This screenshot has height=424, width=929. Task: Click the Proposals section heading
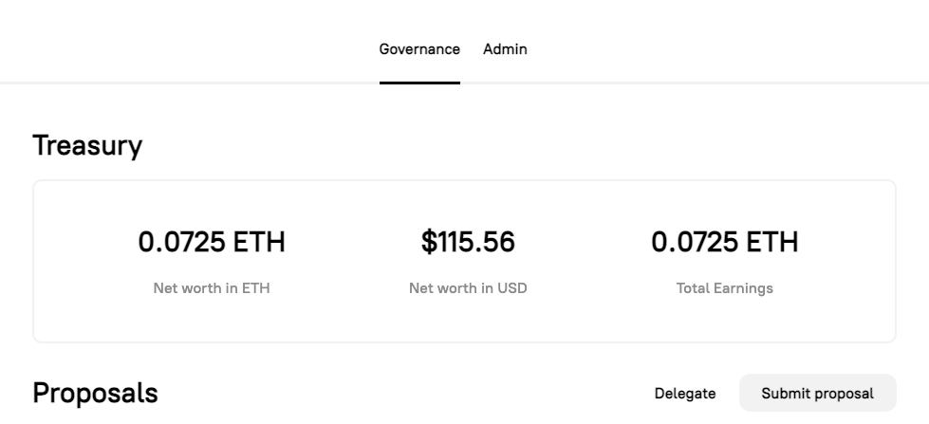(x=95, y=393)
